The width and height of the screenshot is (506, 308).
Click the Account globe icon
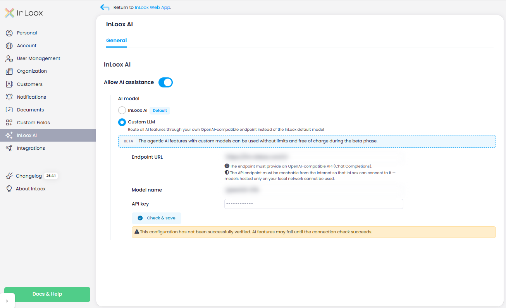coord(9,46)
